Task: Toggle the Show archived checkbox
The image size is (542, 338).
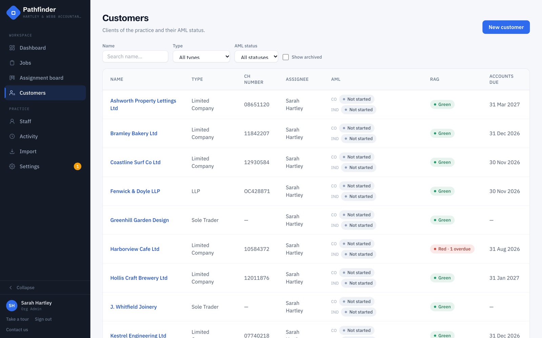Action: (x=286, y=57)
